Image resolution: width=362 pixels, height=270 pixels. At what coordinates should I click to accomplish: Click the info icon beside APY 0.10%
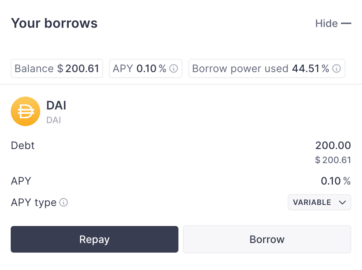point(174,69)
